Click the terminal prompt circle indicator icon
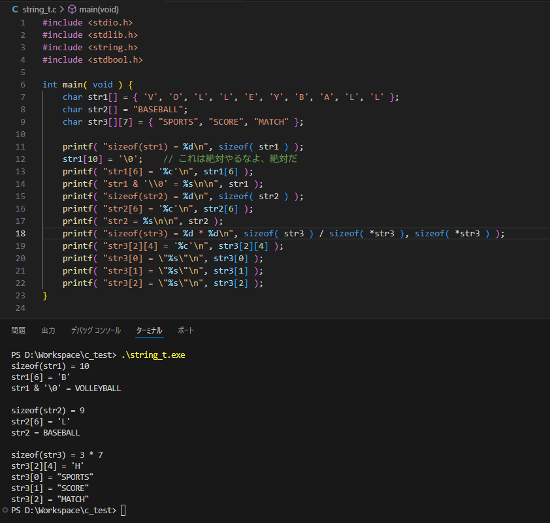 (5, 510)
